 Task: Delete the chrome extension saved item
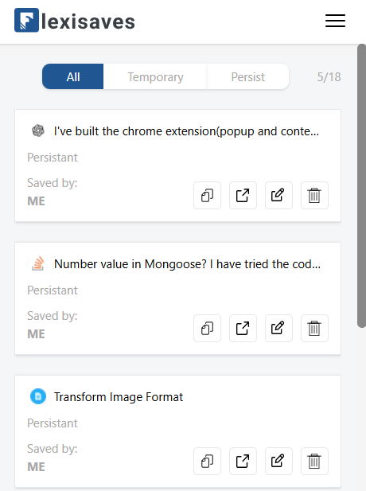[x=314, y=196]
